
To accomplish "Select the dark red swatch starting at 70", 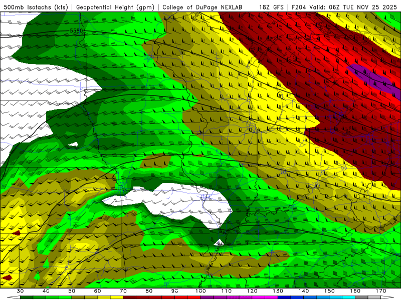I will [x=130, y=297].
